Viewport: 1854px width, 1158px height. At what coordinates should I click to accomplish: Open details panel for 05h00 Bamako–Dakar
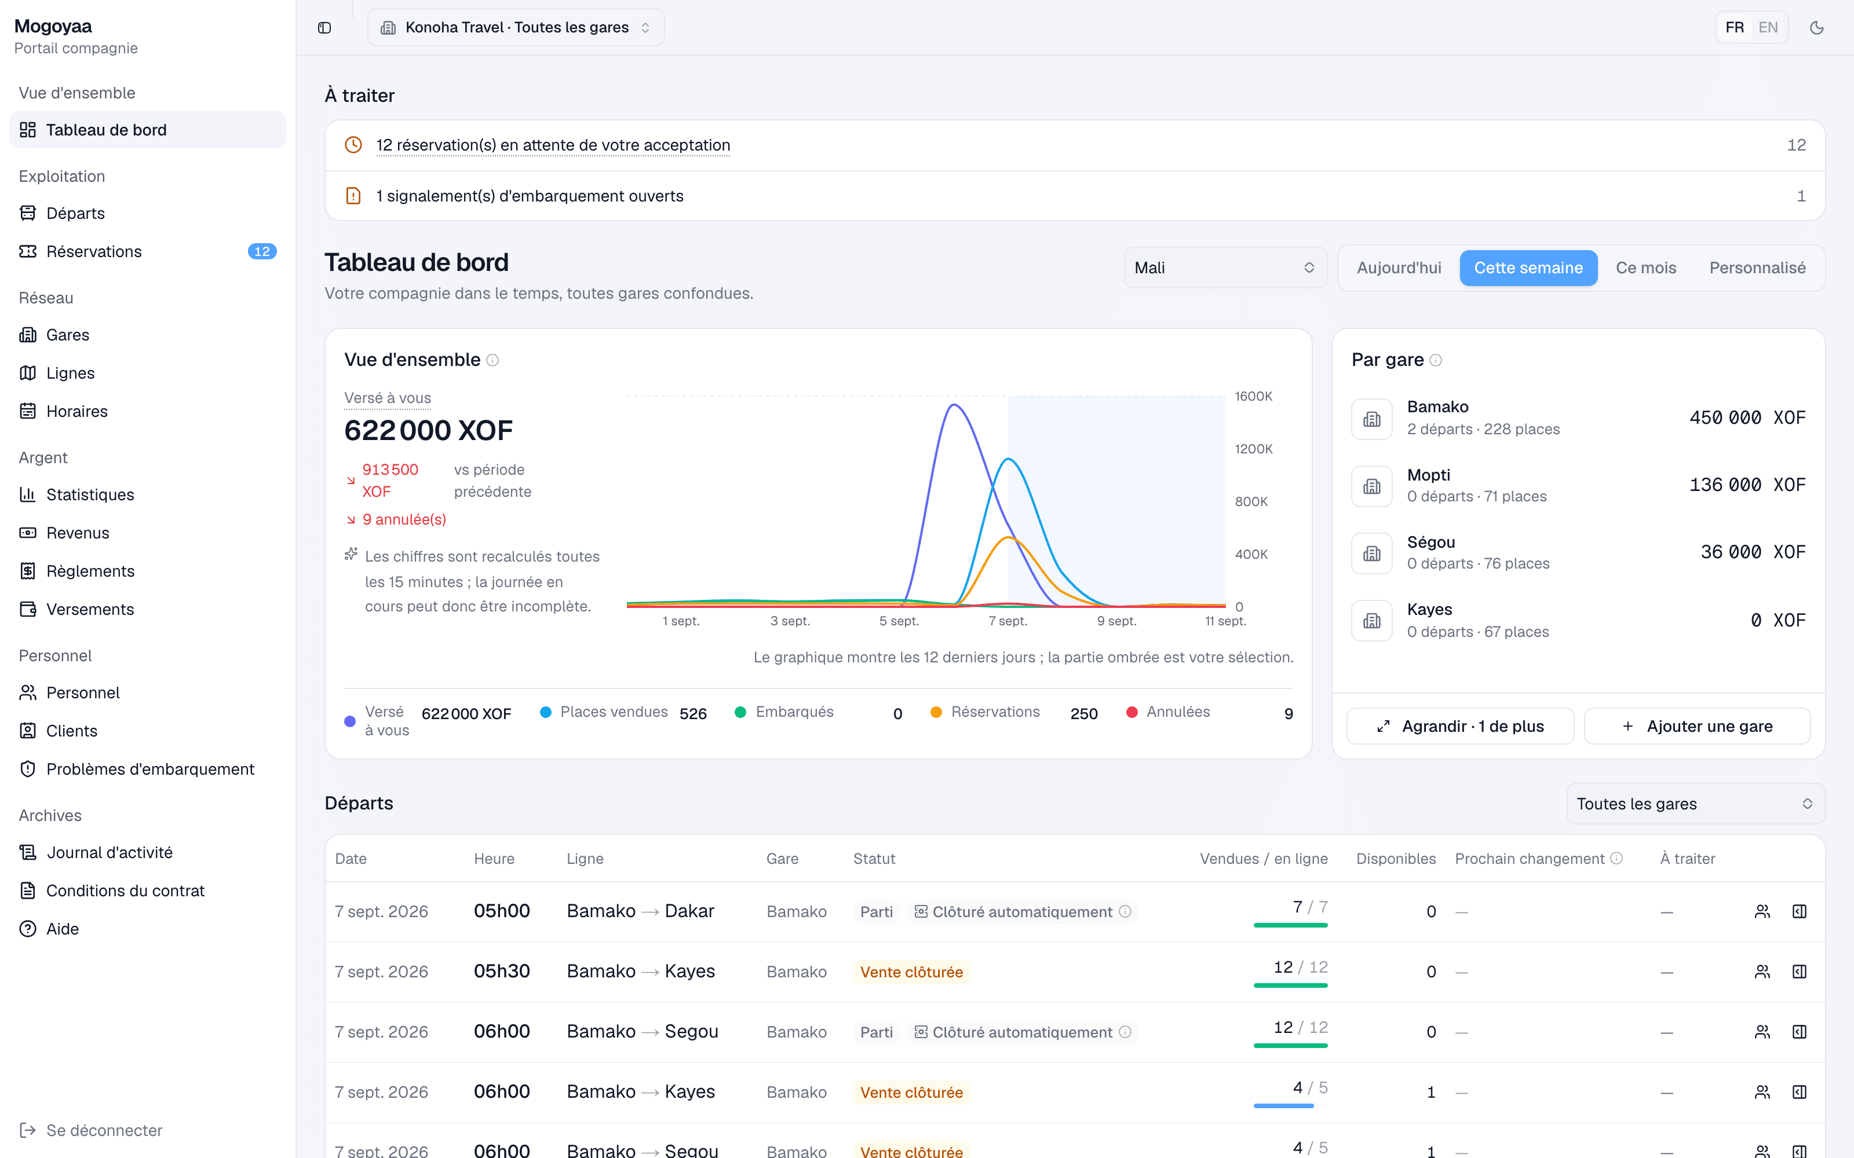click(1800, 911)
